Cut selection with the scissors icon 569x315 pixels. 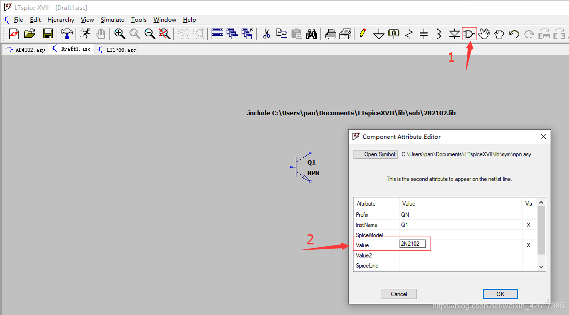click(267, 34)
